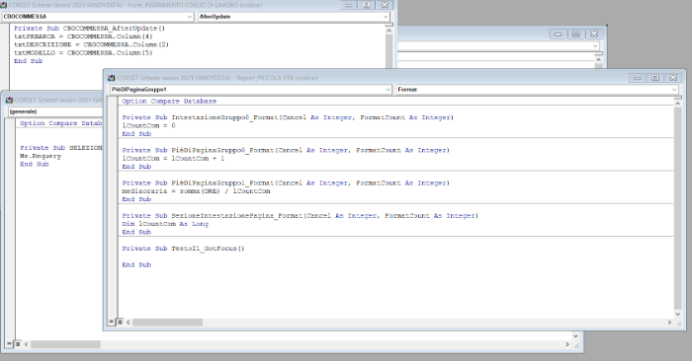Expand the CBOCOMMESSA object dropdown arrow
Screen dimensions: 692x361
pyautogui.click(x=190, y=17)
